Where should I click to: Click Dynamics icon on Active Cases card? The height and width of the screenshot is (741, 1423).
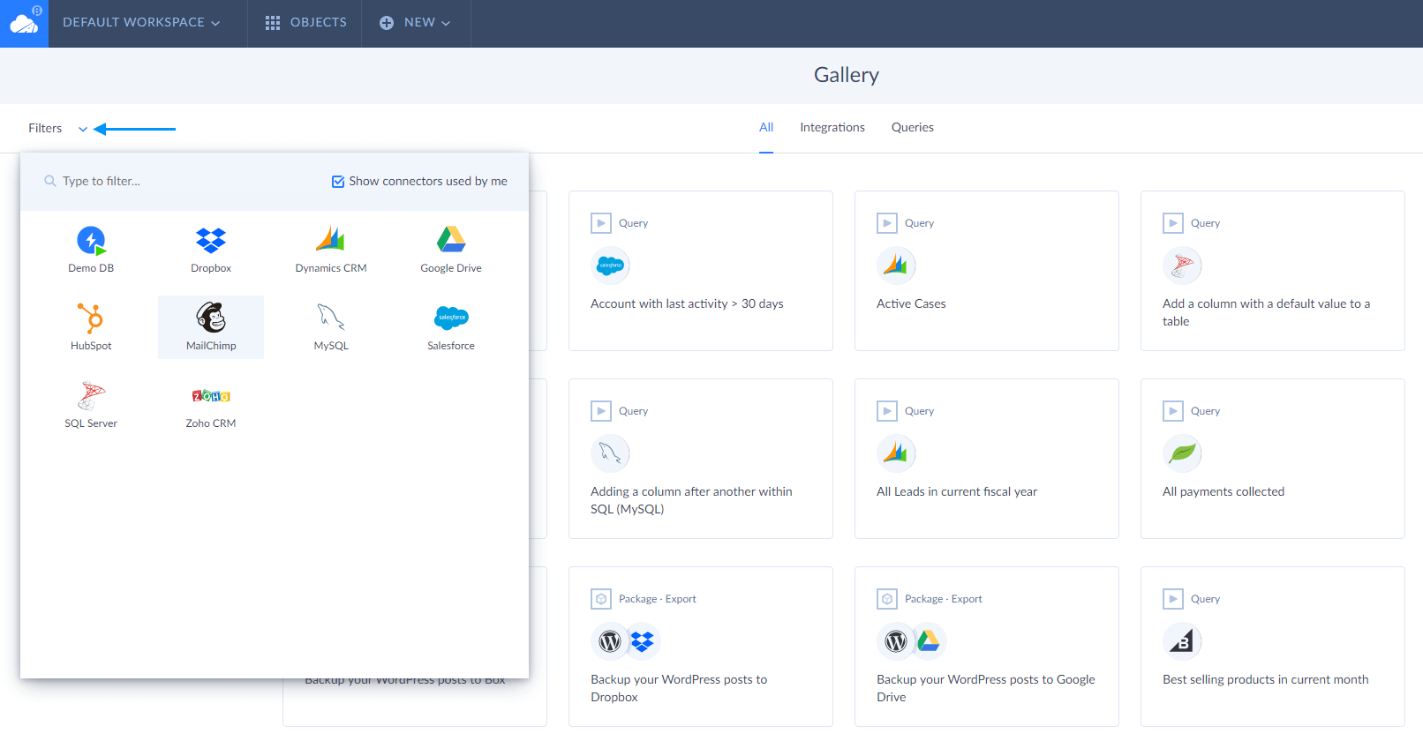[896, 266]
